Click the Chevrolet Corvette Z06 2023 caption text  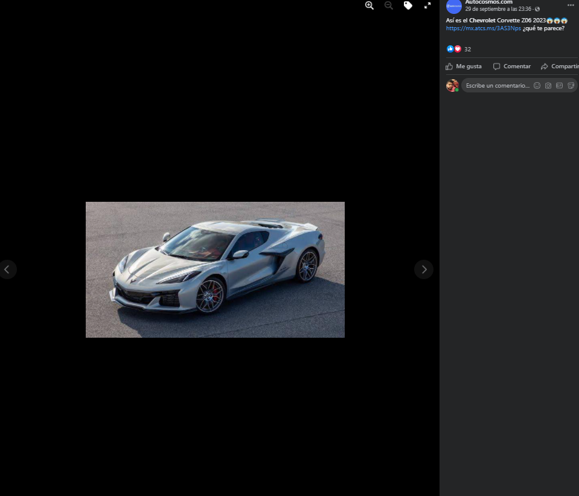pyautogui.click(x=507, y=21)
